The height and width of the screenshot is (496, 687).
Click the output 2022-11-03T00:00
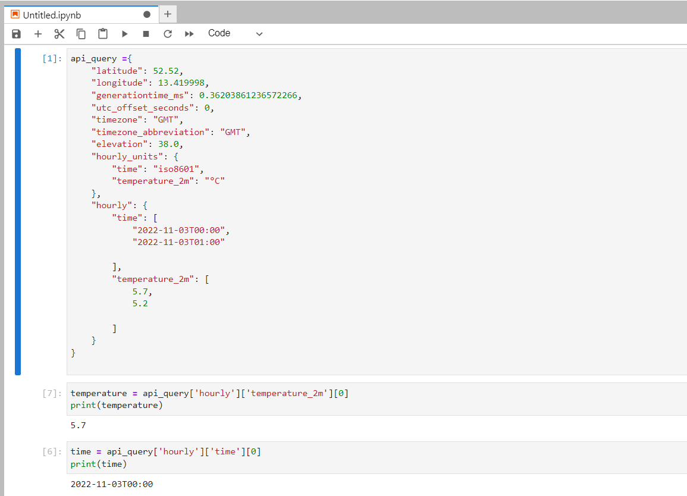[112, 484]
